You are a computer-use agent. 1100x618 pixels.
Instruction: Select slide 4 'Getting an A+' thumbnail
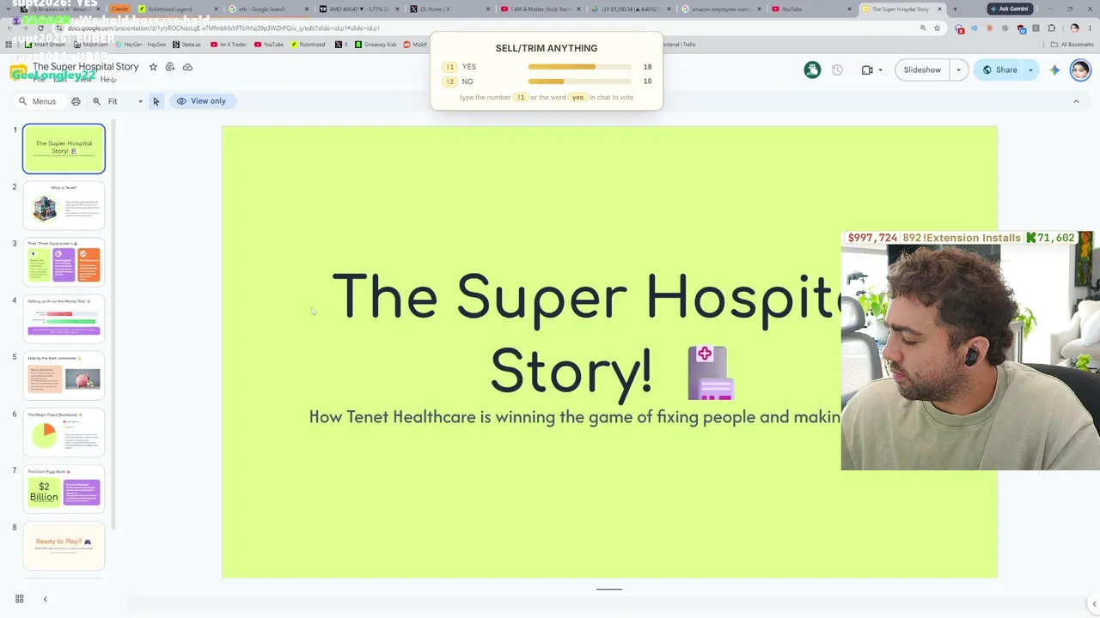coord(64,318)
